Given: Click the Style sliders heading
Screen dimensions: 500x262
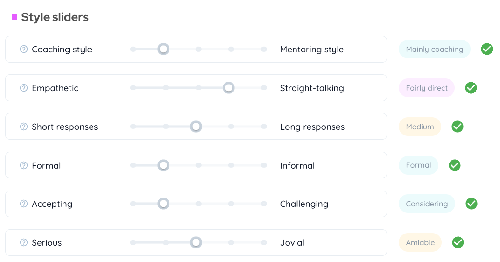Looking at the screenshot, I should click(x=55, y=17).
